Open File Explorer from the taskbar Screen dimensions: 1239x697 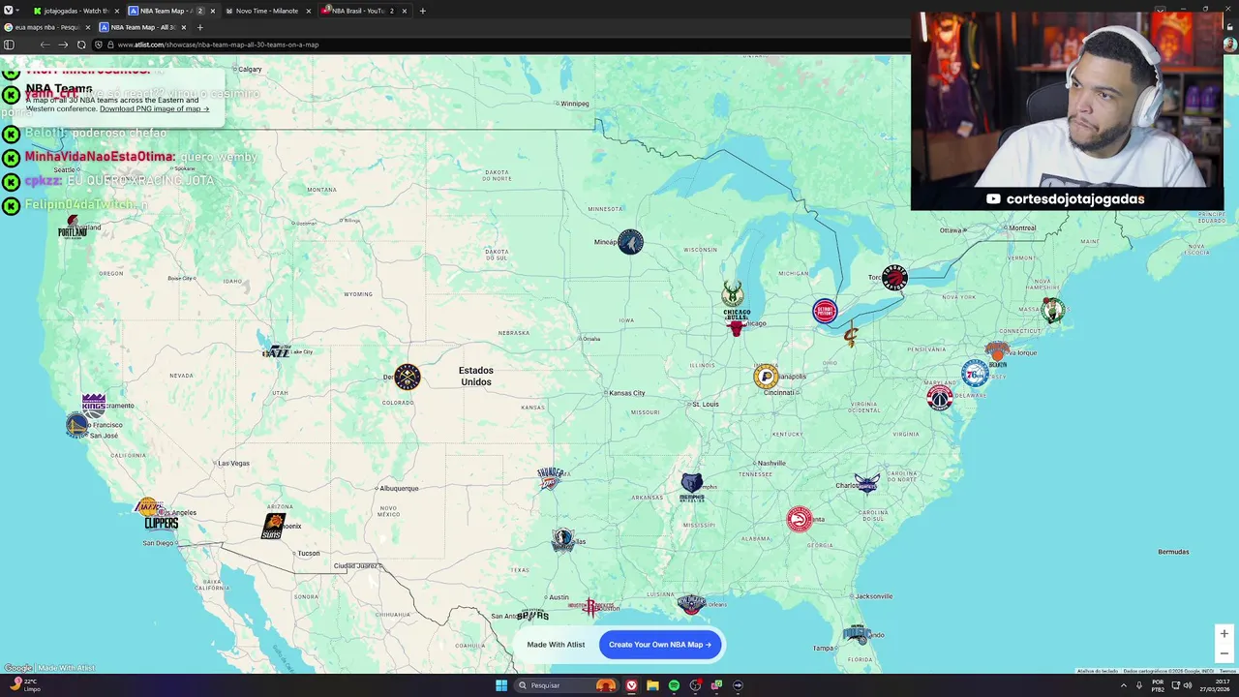[x=653, y=685]
